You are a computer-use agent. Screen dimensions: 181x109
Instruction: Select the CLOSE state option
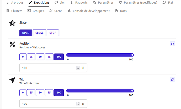click(x=39, y=33)
